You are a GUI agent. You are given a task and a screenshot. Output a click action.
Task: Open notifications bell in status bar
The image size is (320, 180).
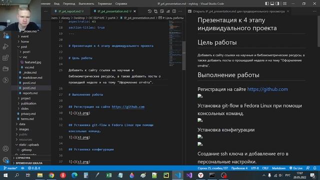314,168
